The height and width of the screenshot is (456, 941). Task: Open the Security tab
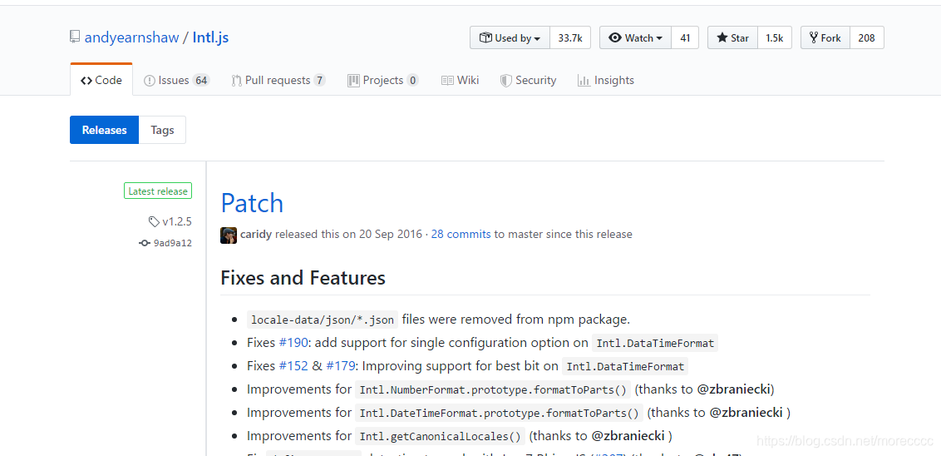[x=528, y=80]
